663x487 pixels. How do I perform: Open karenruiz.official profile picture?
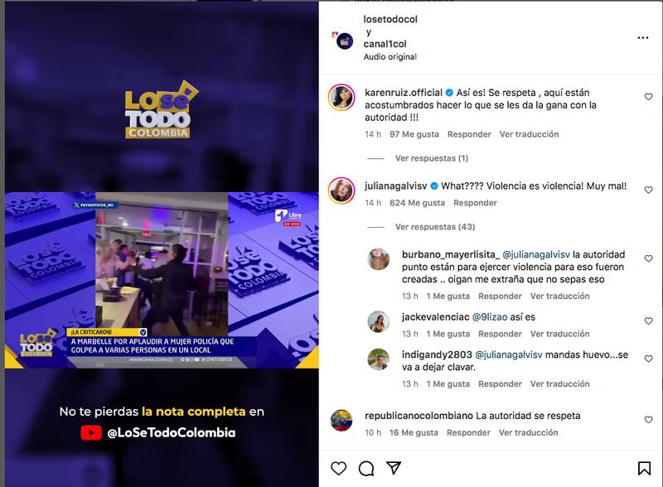(x=341, y=98)
